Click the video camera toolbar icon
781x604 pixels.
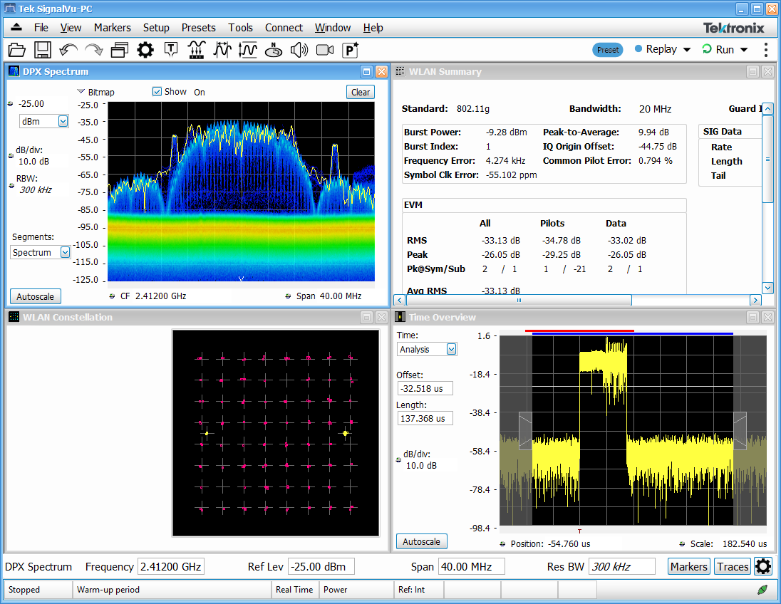(x=325, y=50)
